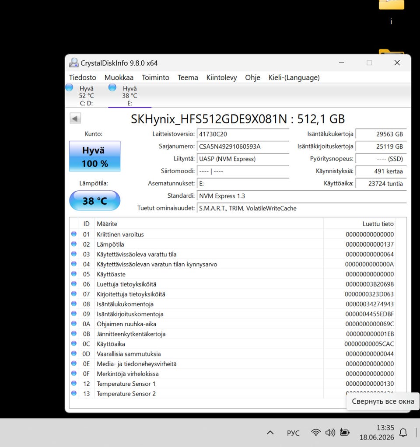Click the Pyöritysnopeus value ---- (SSD)
The image size is (420, 447).
[381, 159]
